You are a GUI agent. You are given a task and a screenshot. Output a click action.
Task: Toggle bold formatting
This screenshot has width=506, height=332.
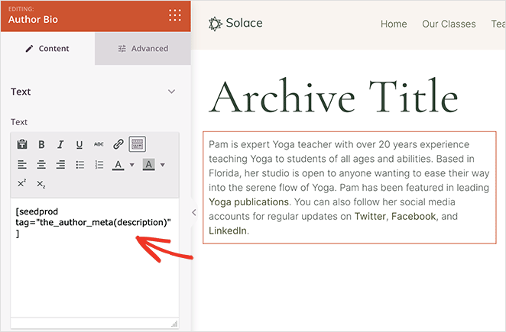(41, 144)
